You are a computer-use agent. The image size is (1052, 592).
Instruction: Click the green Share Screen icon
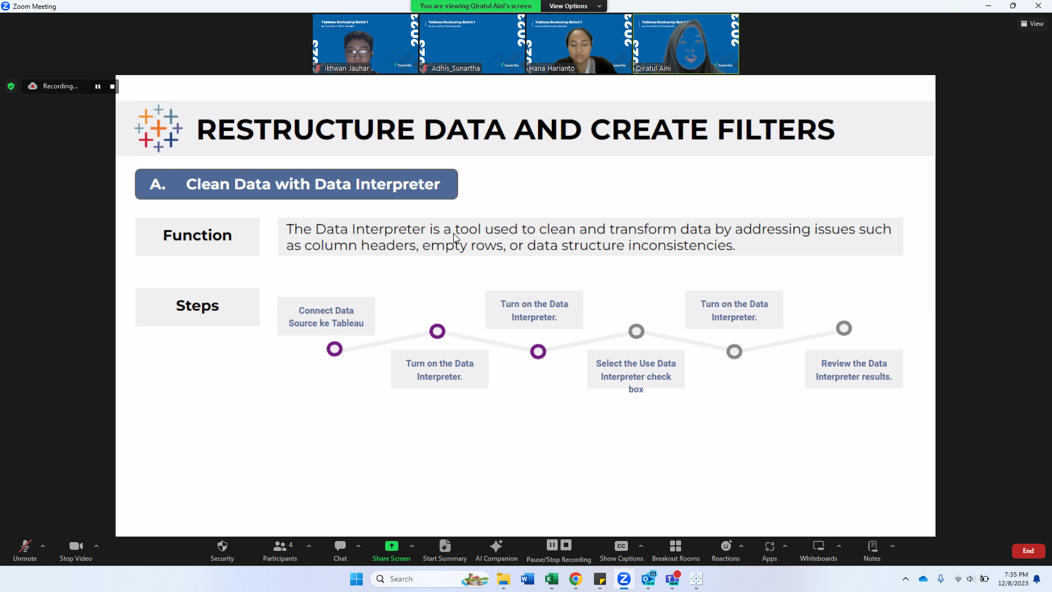pyautogui.click(x=391, y=546)
